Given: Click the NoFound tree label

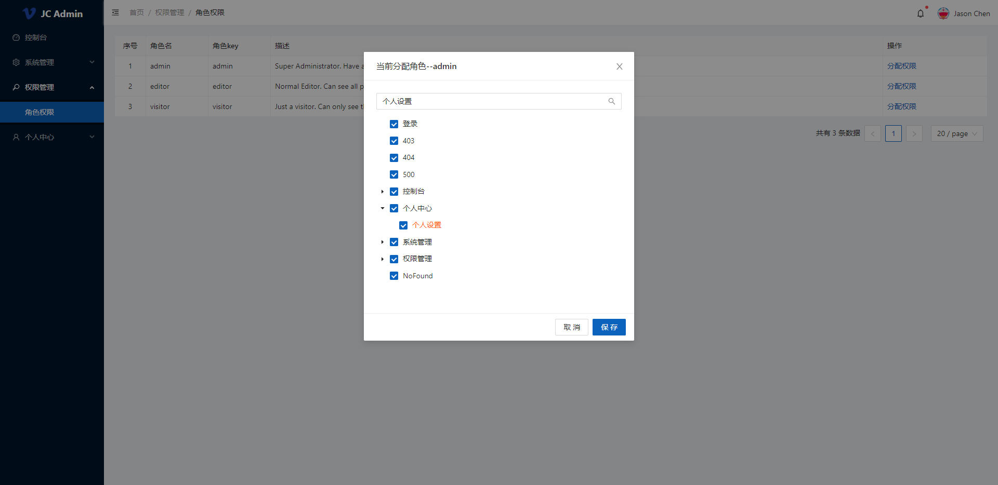Looking at the screenshot, I should [x=418, y=276].
